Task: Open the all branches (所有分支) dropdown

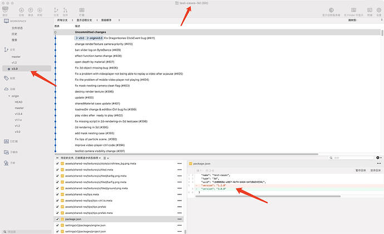Action: [65, 20]
